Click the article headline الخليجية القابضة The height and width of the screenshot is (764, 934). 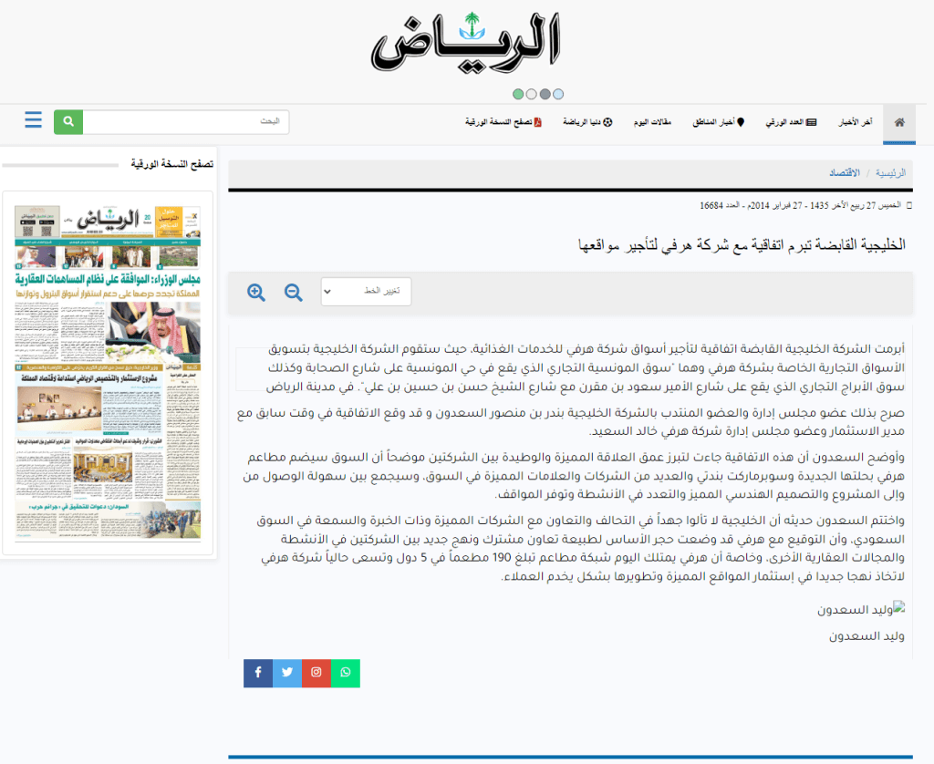[x=742, y=244]
